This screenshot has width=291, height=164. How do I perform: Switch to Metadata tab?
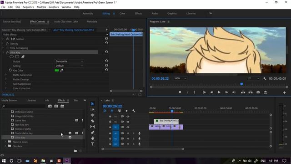click(92, 21)
